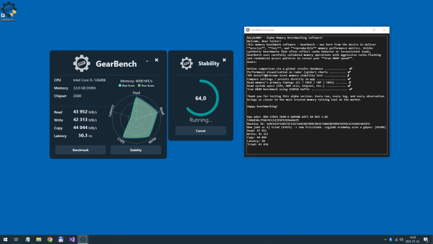Open File Explorer from the taskbar
Screen dimensions: 433x244
point(38,239)
